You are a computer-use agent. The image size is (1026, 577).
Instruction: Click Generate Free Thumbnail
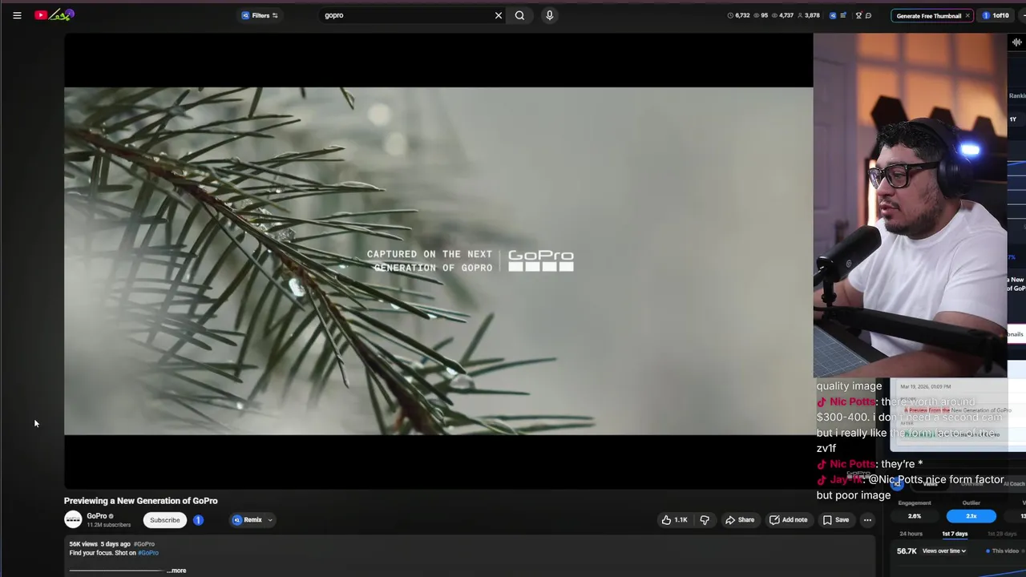click(x=928, y=15)
